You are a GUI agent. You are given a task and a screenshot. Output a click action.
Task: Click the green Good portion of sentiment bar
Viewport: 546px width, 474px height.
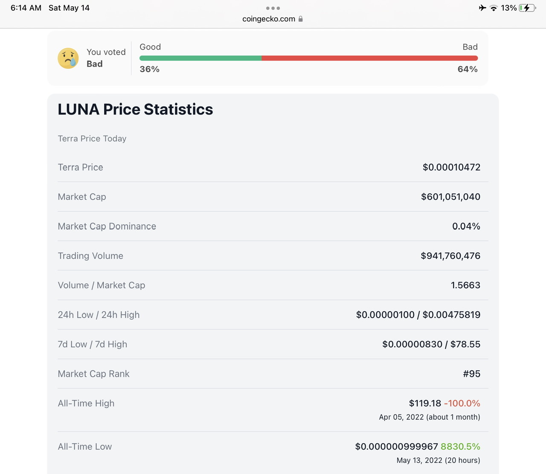coord(200,58)
